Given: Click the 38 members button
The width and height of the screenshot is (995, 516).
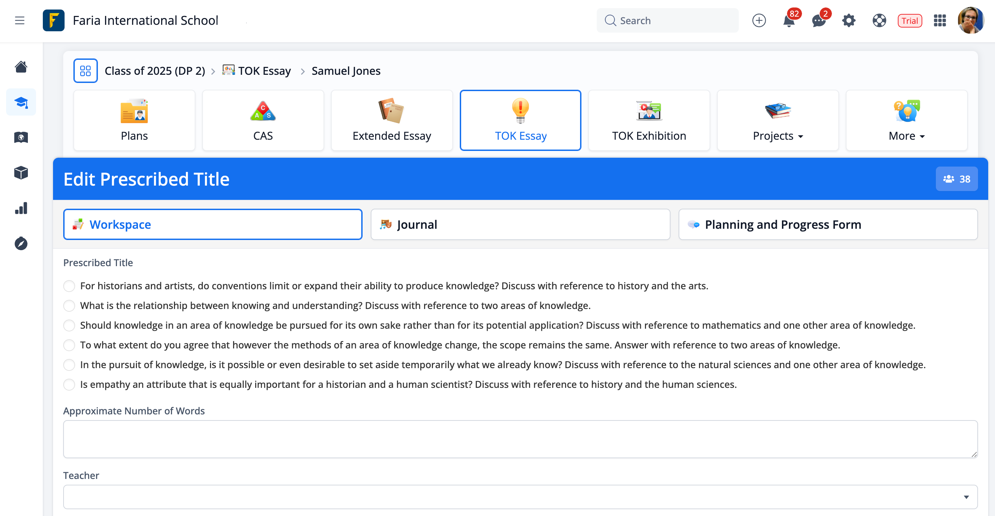Looking at the screenshot, I should 956,179.
